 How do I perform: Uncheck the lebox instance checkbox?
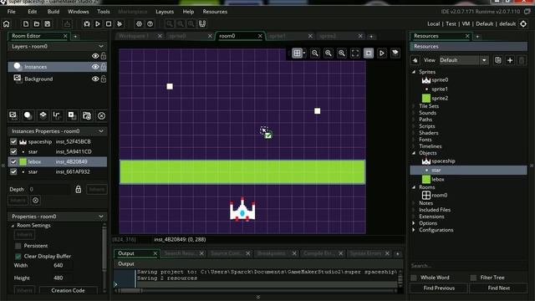pos(13,161)
